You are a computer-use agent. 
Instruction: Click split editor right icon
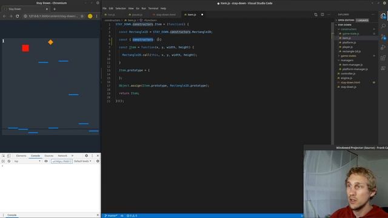point(322,15)
